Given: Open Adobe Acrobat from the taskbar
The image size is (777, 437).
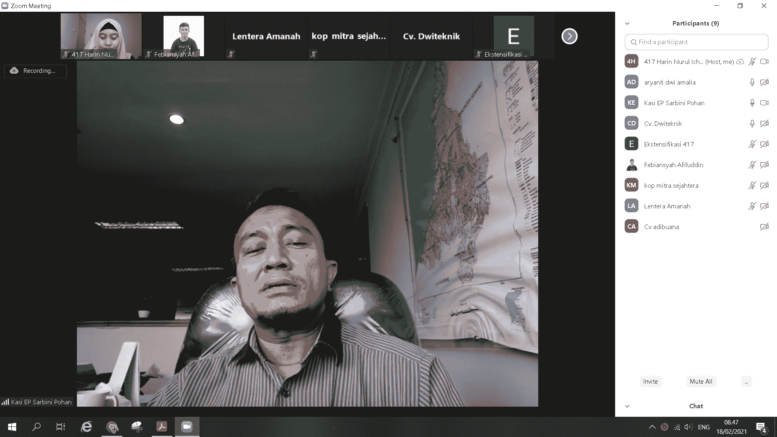Looking at the screenshot, I should 162,426.
